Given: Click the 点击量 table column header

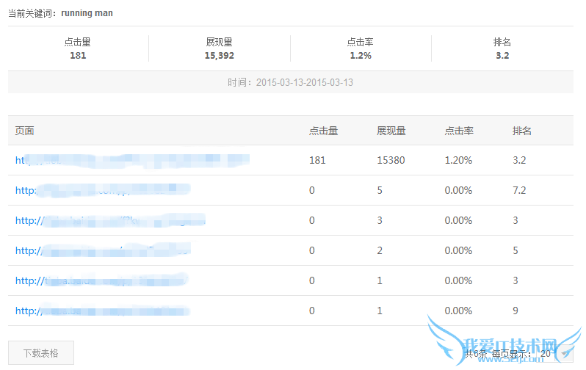Looking at the screenshot, I should click(324, 131).
